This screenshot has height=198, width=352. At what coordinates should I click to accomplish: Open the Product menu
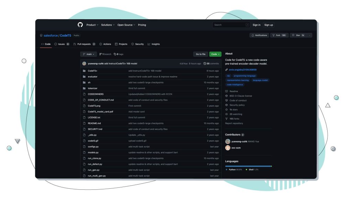[92, 25]
